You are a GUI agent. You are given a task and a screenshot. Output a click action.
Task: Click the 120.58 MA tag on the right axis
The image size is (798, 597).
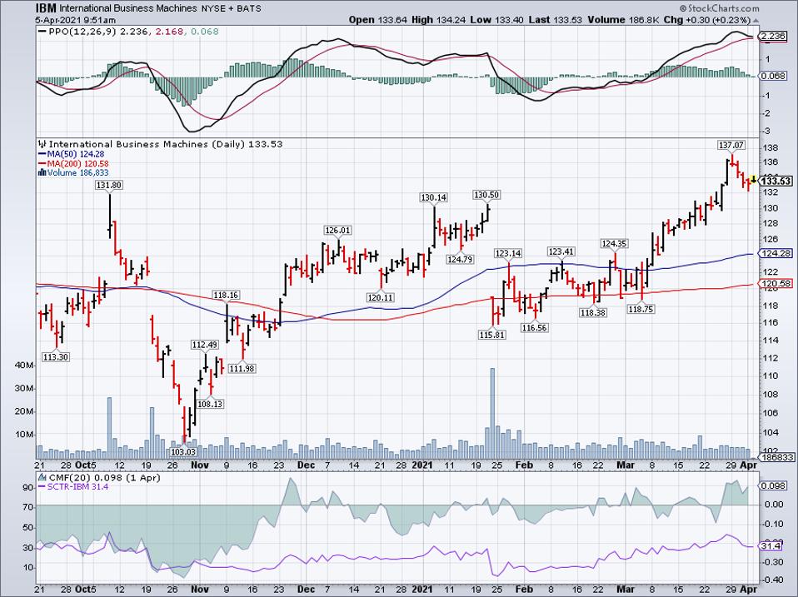pyautogui.click(x=774, y=284)
